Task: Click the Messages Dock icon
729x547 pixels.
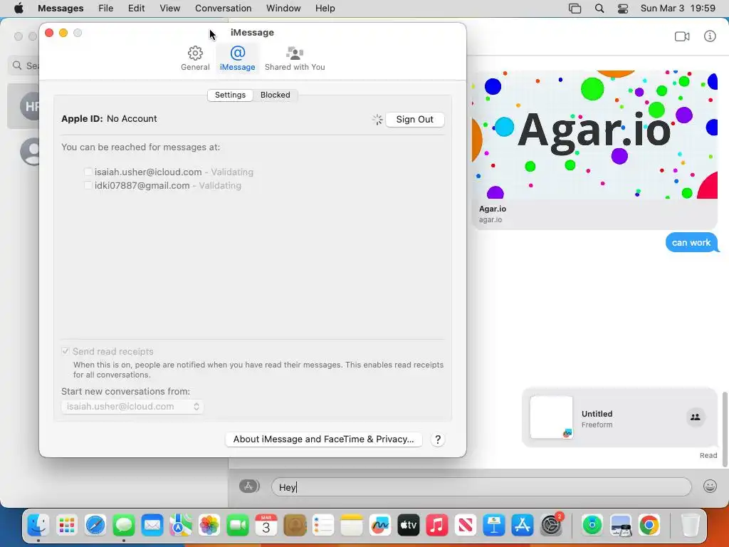Action: pos(124,525)
